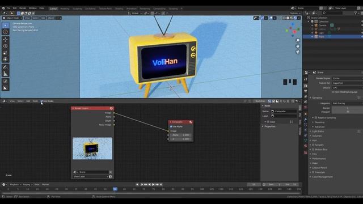Viewport: 363px width, 204px height.
Task: Click the outliner search field
Action: coord(332,13)
